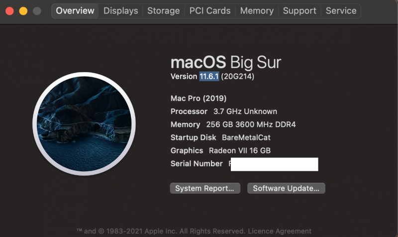Click the Mac Pro (2019) model text
This screenshot has height=237, width=398.
pyautogui.click(x=198, y=98)
